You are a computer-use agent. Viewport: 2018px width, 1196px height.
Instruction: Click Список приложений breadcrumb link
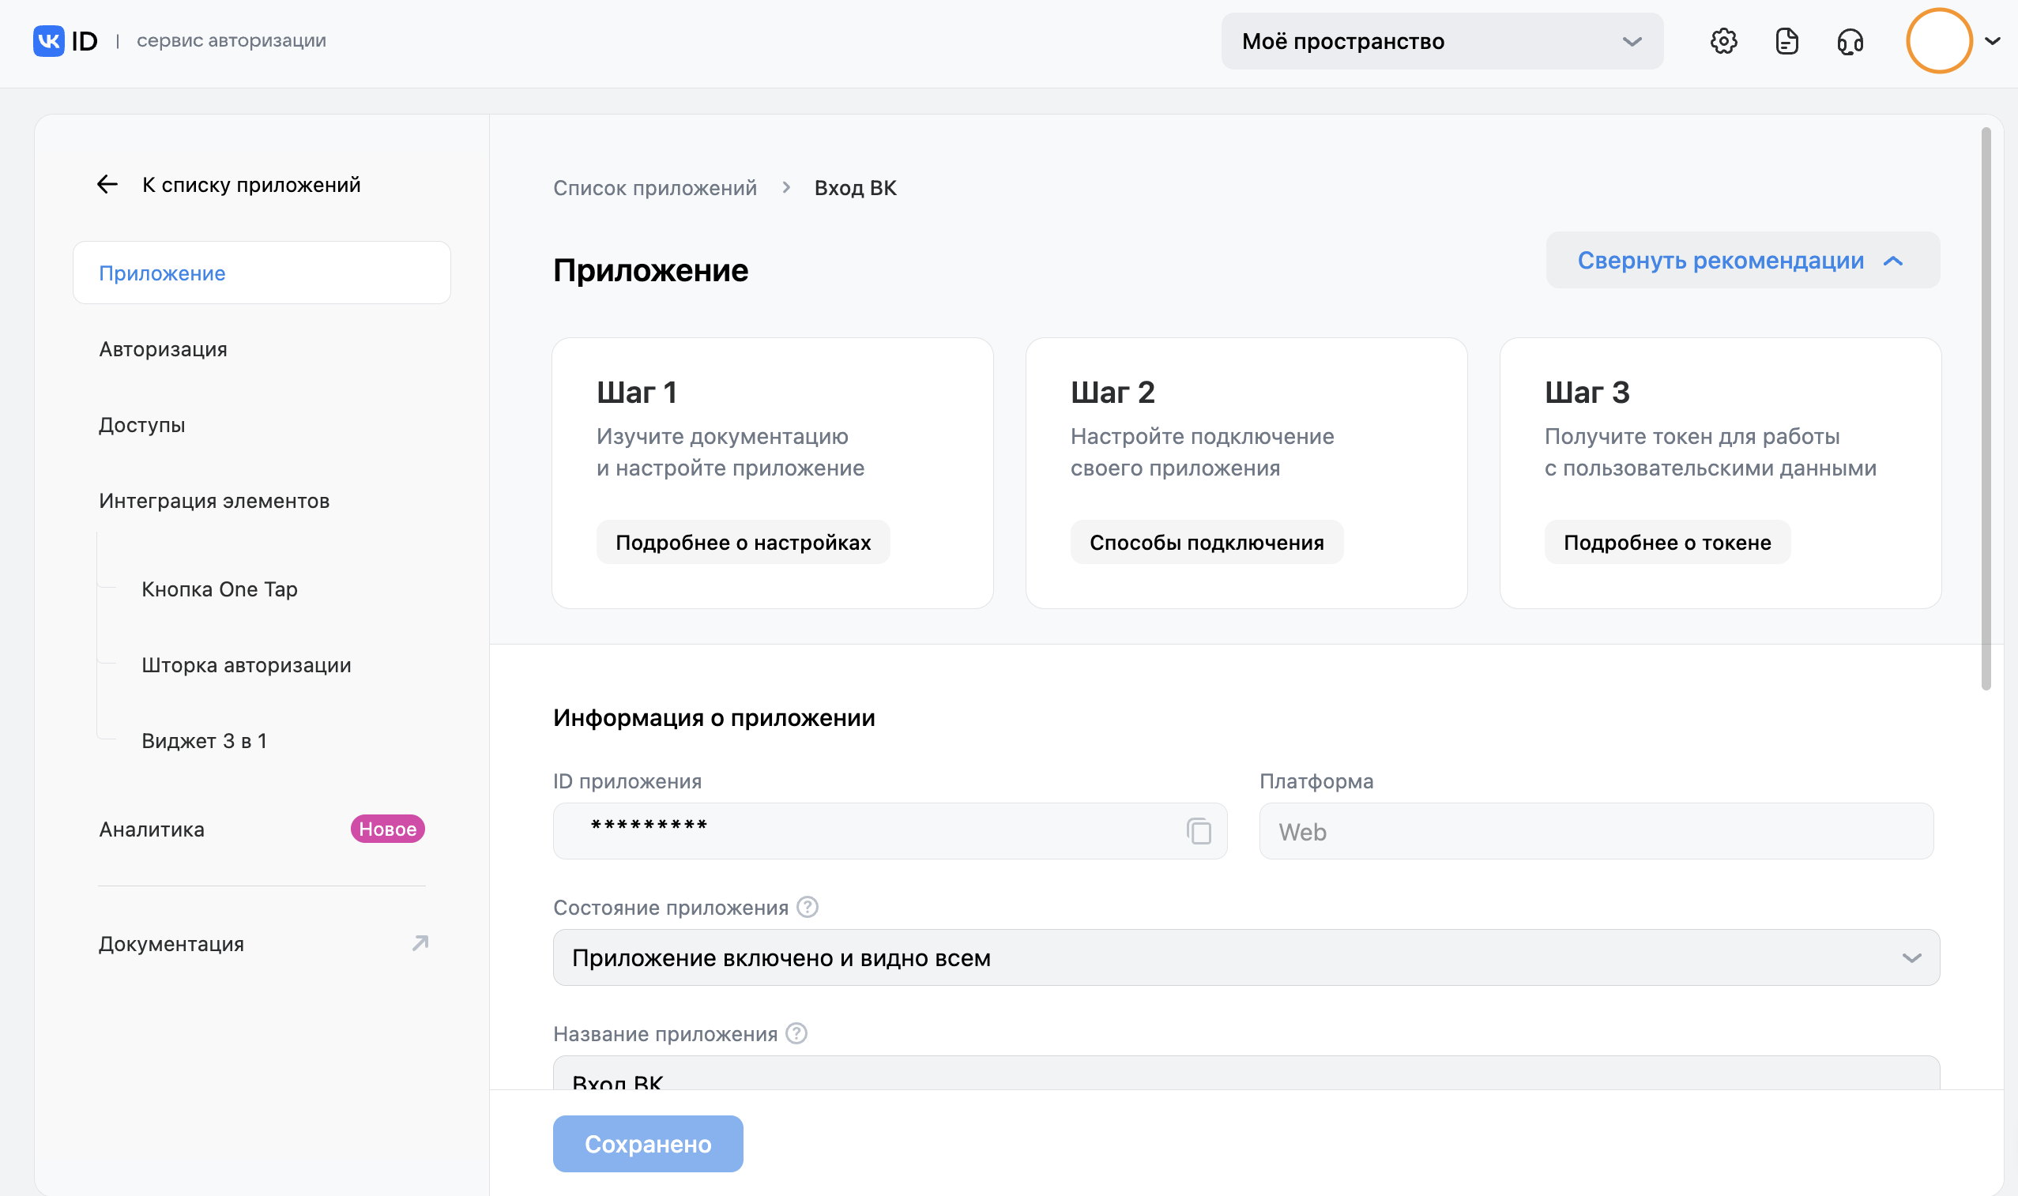pos(654,188)
